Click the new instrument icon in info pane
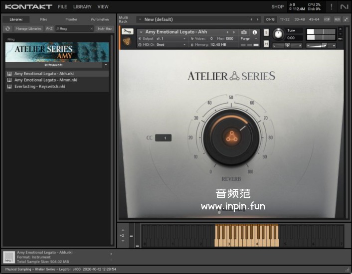 [9, 257]
